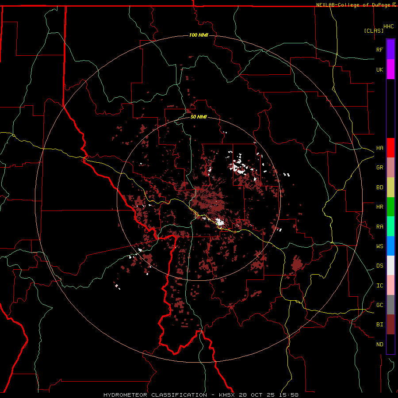398x398 pixels.
Task: Select the GR salmon legend swatch
Action: 390,168
